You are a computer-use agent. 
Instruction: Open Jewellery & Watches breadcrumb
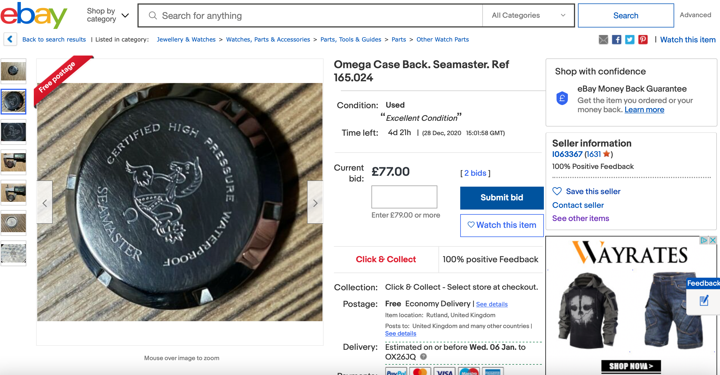point(186,40)
